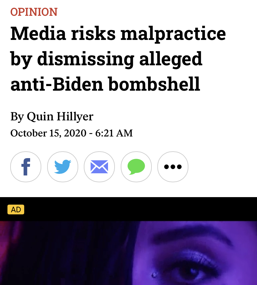Open more sharing options (three dots)
257x285 pixels.
(x=173, y=167)
